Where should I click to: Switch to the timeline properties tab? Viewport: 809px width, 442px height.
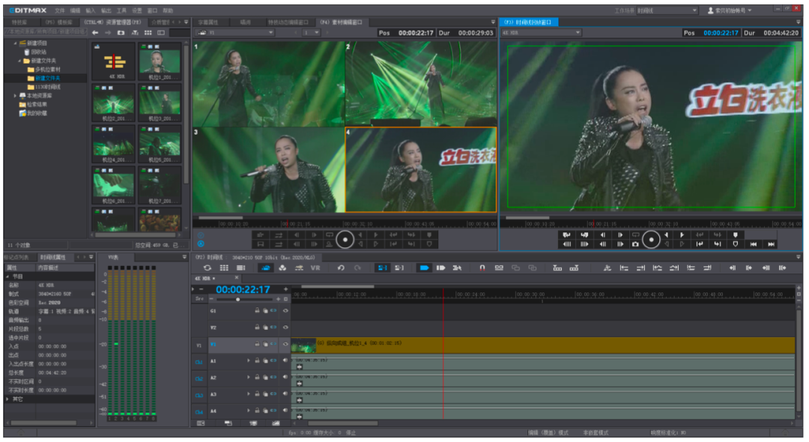click(52, 257)
